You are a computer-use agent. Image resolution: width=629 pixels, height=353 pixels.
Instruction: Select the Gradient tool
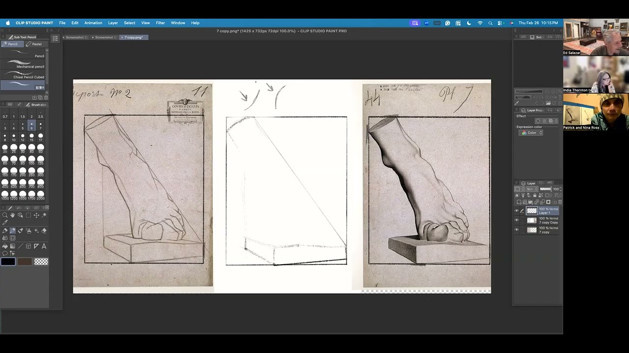pyautogui.click(x=13, y=246)
